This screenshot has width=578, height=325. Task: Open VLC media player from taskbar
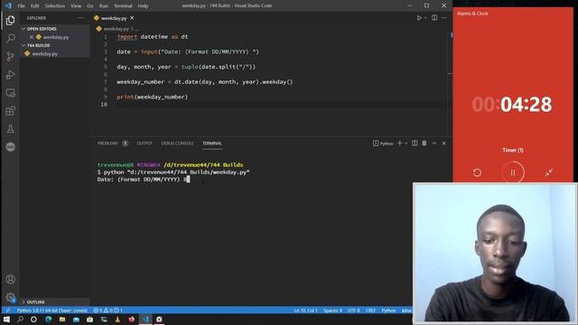click(x=117, y=319)
